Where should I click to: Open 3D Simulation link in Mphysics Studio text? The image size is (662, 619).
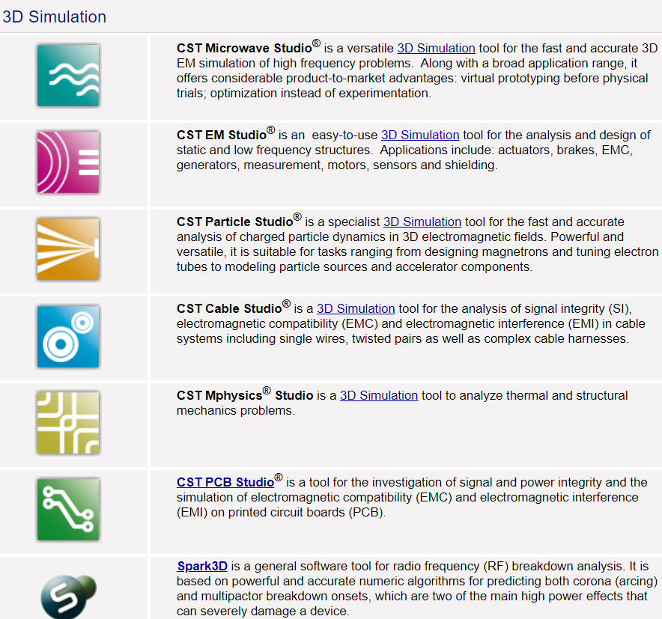pos(379,396)
